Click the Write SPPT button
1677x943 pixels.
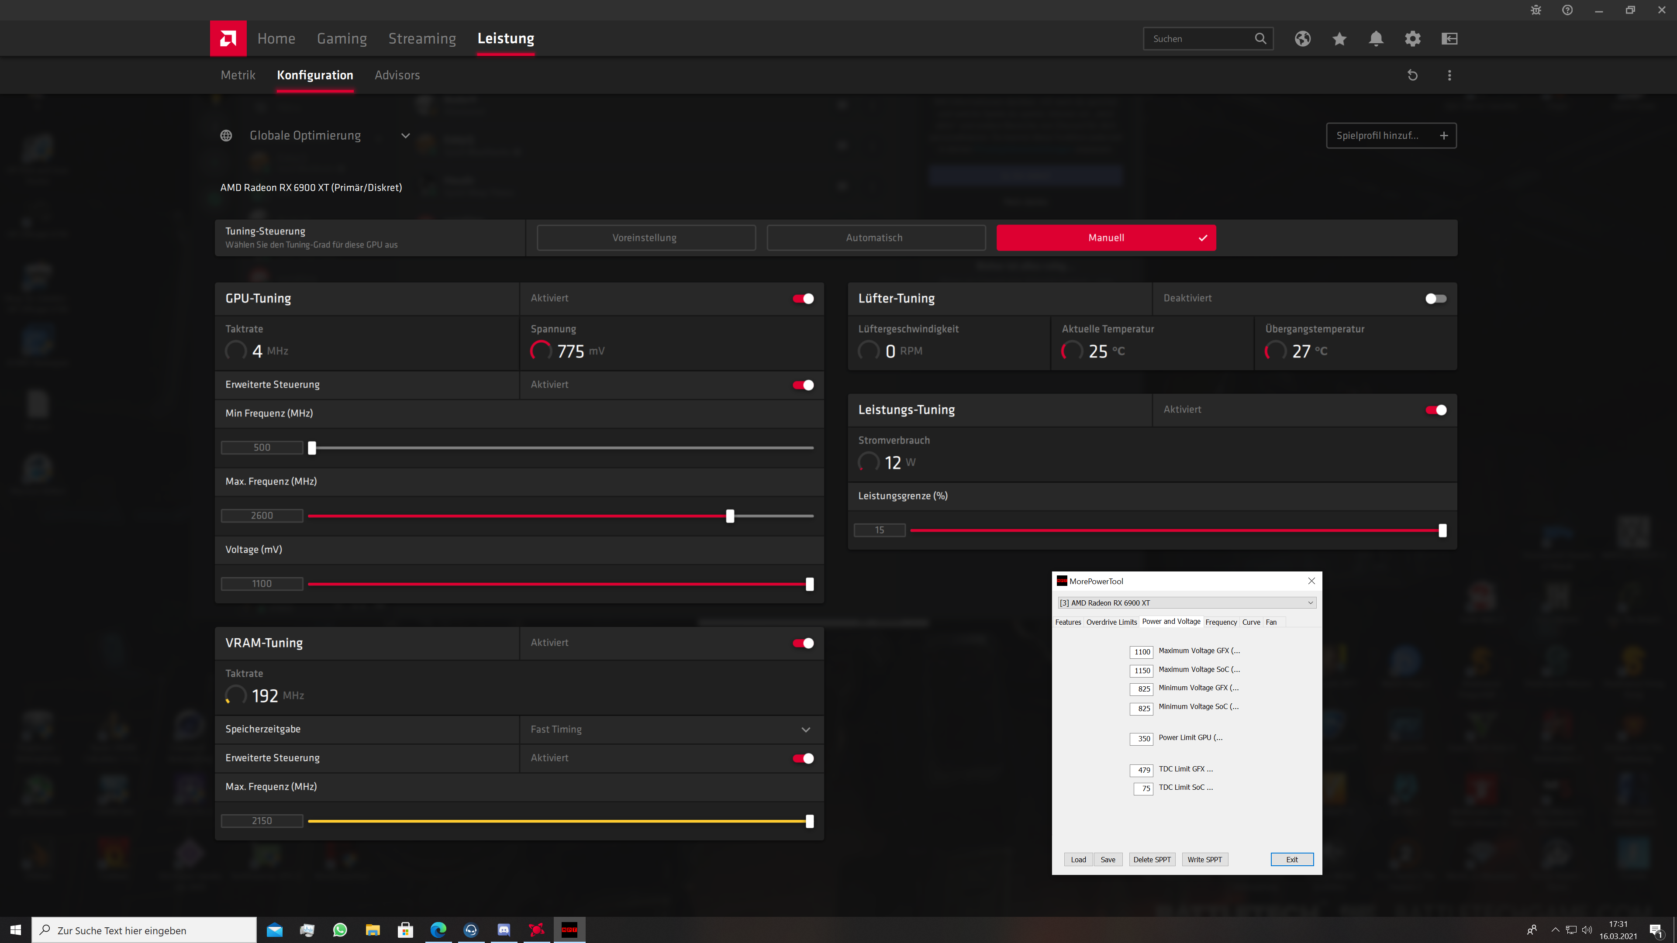coord(1204,860)
